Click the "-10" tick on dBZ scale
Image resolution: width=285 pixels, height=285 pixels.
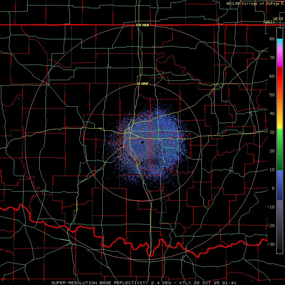coord(271,207)
